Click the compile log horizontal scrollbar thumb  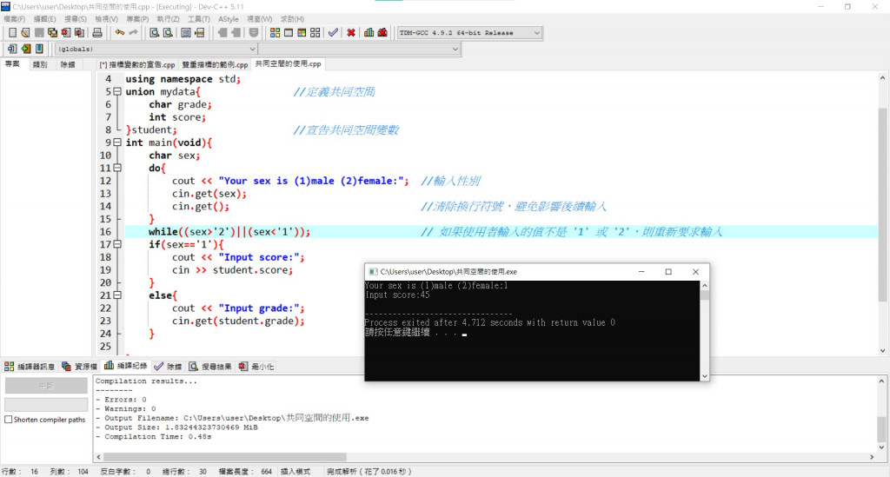225,456
